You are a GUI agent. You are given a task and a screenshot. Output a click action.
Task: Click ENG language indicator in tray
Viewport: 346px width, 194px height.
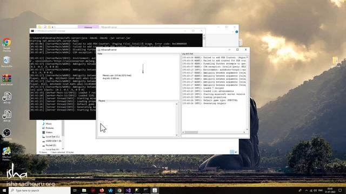(321, 190)
